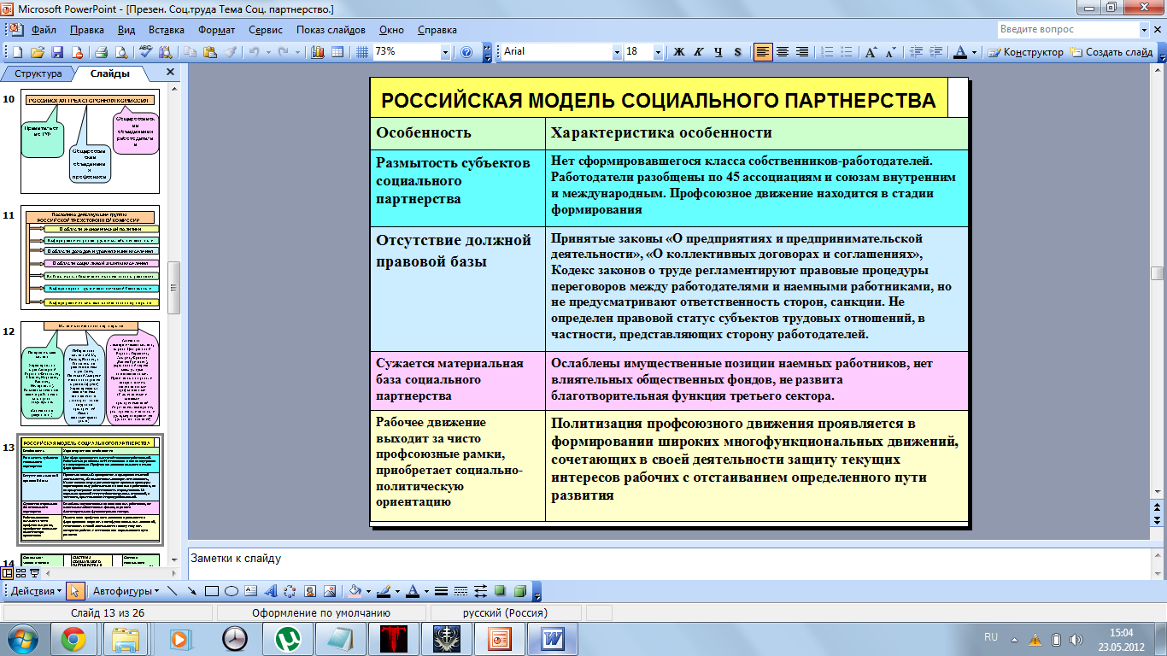Open arrow style options
This screenshot has height=656, width=1167.
click(x=480, y=591)
